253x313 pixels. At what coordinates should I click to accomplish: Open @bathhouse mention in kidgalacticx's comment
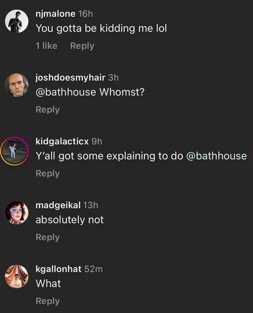point(216,156)
